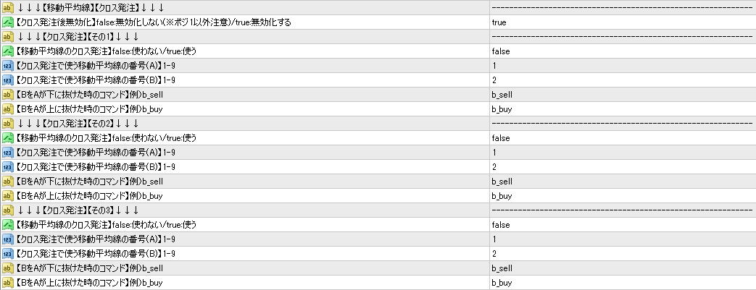Select the 番号(B) value '2' in section その3

494,254
